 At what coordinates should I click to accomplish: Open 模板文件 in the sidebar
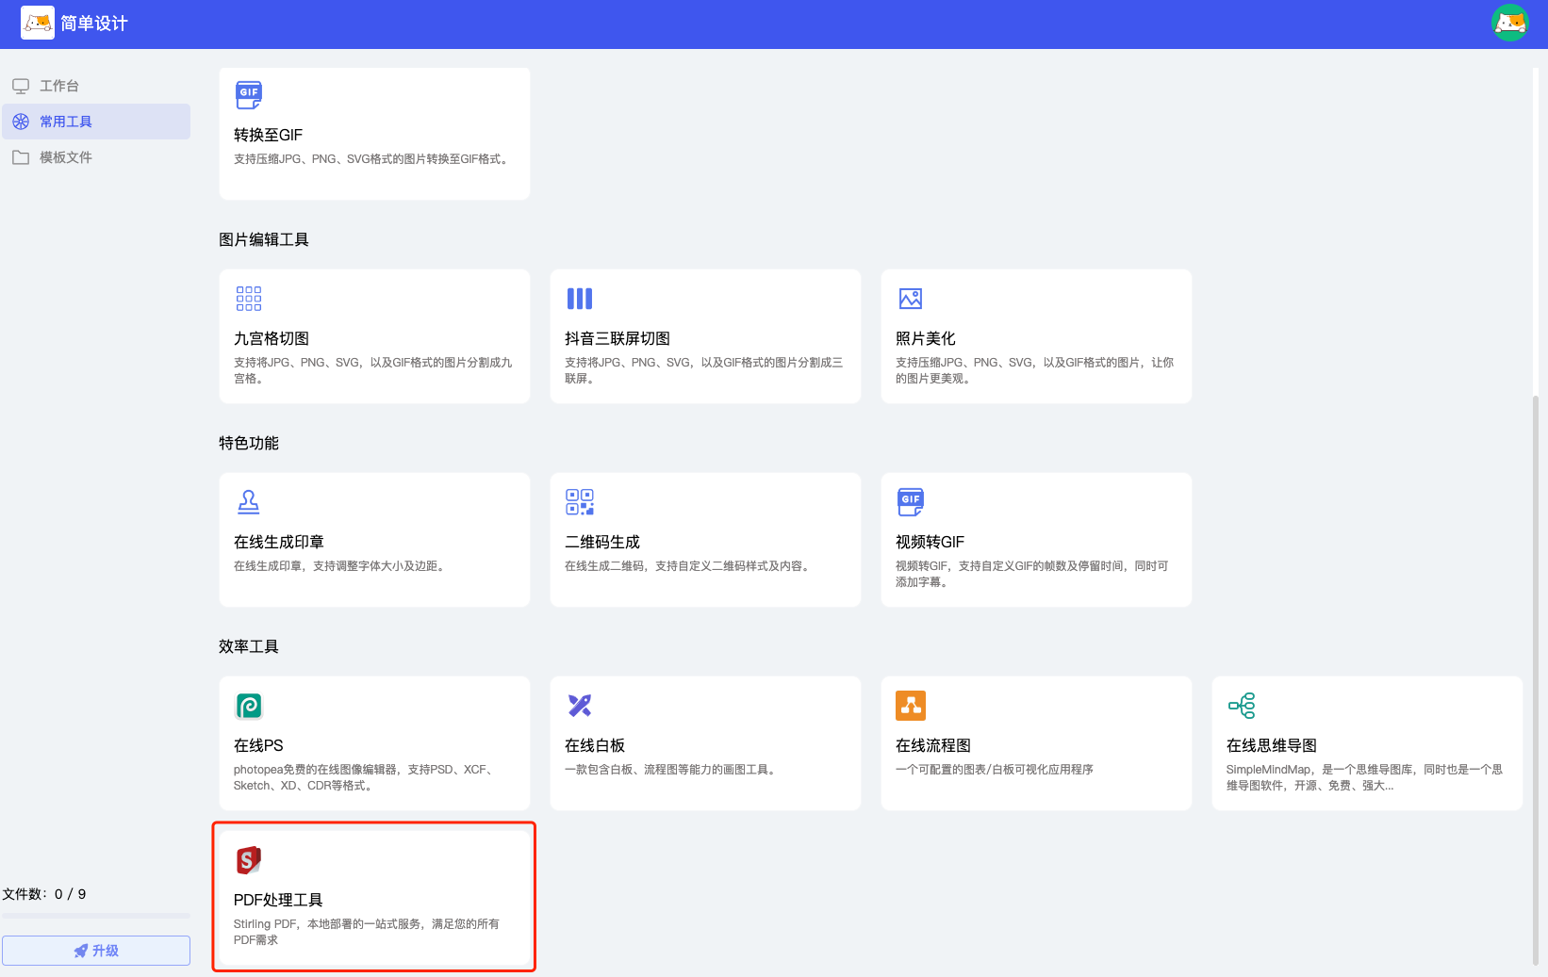point(66,157)
